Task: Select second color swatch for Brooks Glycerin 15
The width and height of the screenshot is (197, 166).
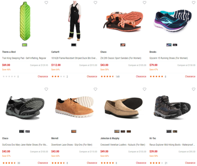Action: pos(175,45)
